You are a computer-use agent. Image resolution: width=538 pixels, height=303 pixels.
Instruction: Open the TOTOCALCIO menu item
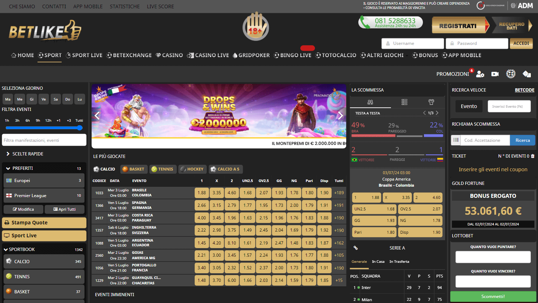click(x=336, y=55)
